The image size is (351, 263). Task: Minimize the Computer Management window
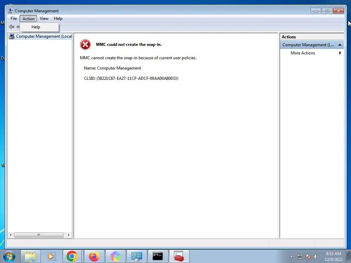click(316, 11)
